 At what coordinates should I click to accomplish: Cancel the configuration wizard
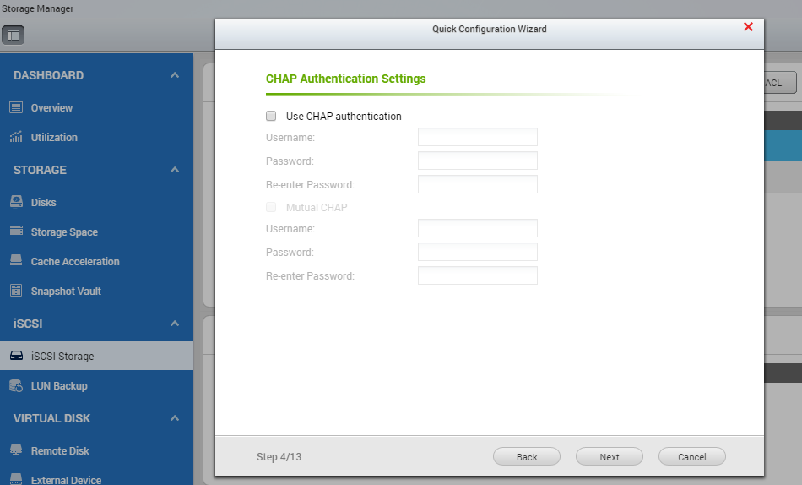click(x=692, y=457)
